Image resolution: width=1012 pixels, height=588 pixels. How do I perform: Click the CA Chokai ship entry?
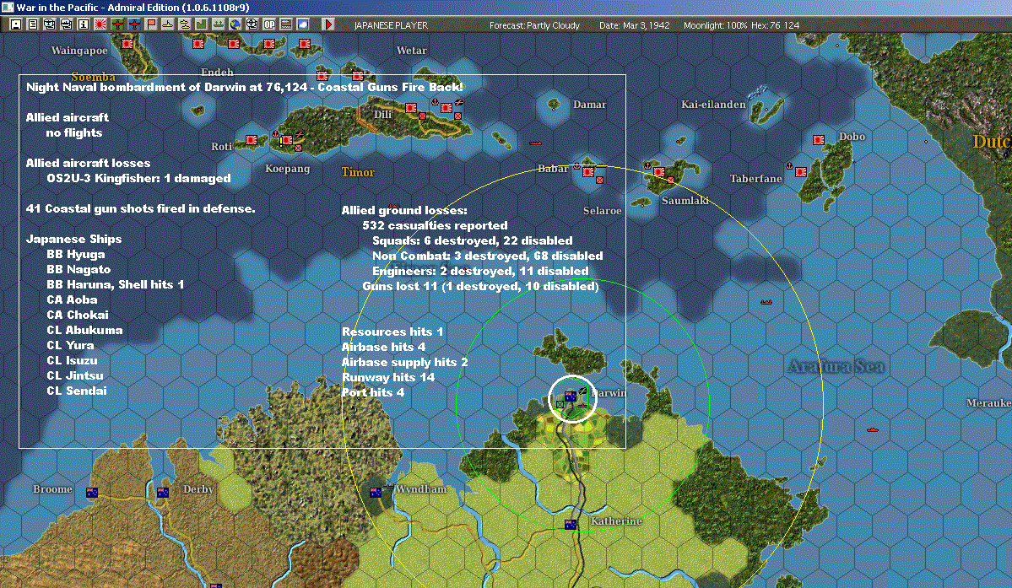[78, 315]
